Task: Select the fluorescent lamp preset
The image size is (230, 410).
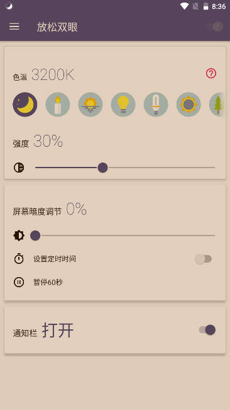Action: [x=156, y=105]
